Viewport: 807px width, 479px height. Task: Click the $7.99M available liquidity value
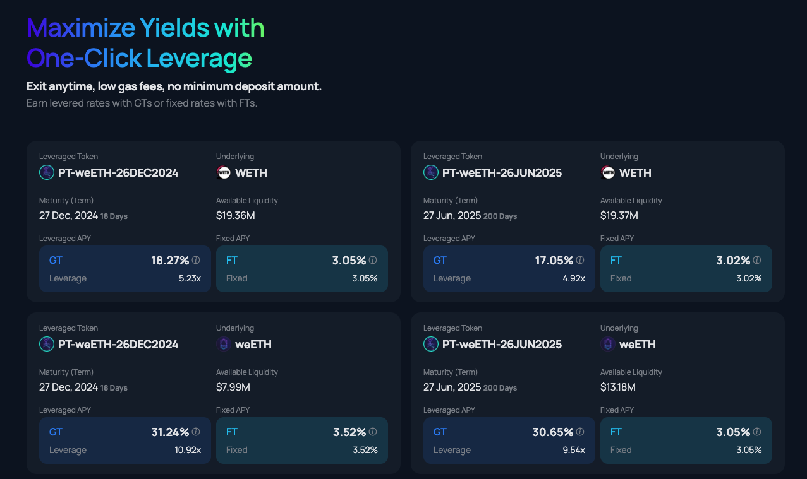coord(233,387)
